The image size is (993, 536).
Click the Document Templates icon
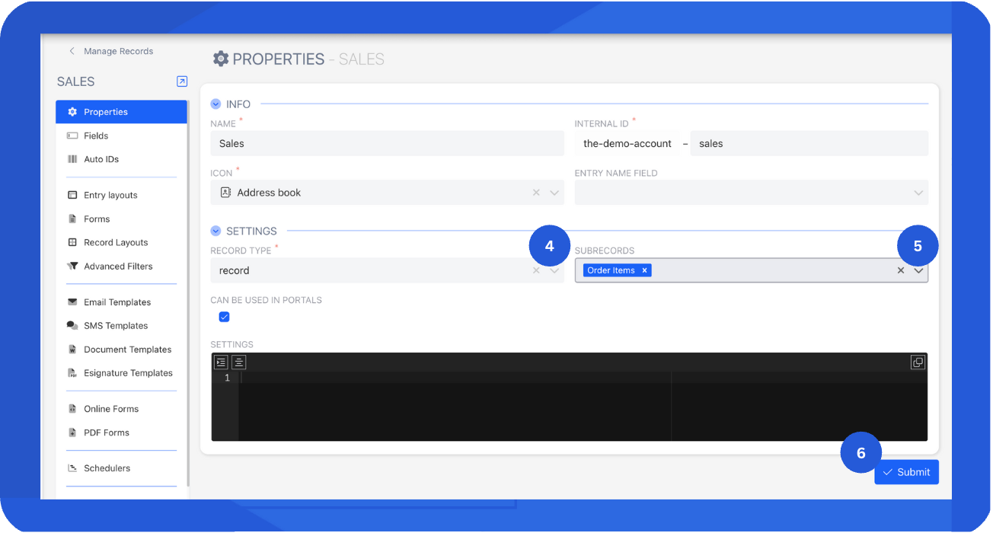point(72,349)
